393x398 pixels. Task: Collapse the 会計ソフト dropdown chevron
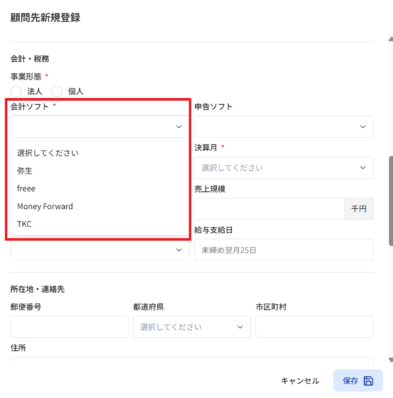[x=179, y=126]
